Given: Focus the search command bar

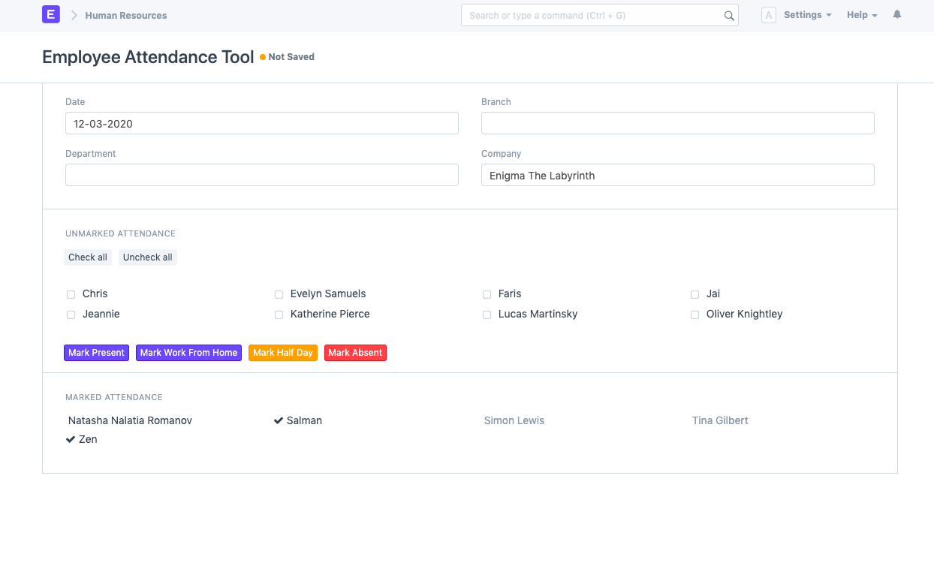Looking at the screenshot, I should (x=593, y=15).
